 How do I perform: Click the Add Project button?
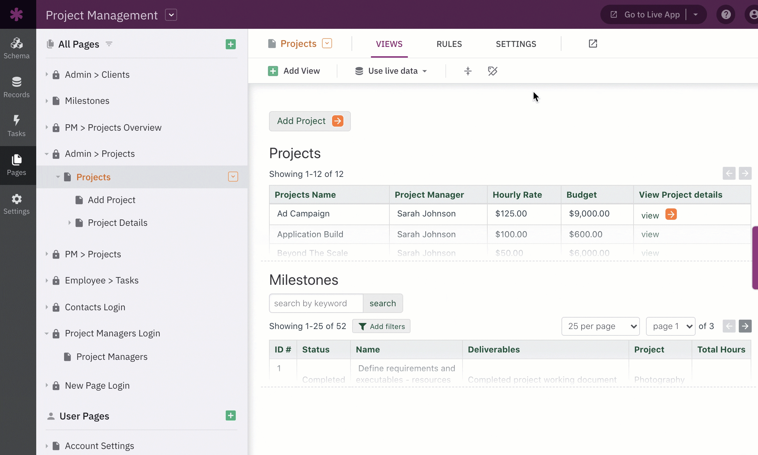tap(310, 121)
